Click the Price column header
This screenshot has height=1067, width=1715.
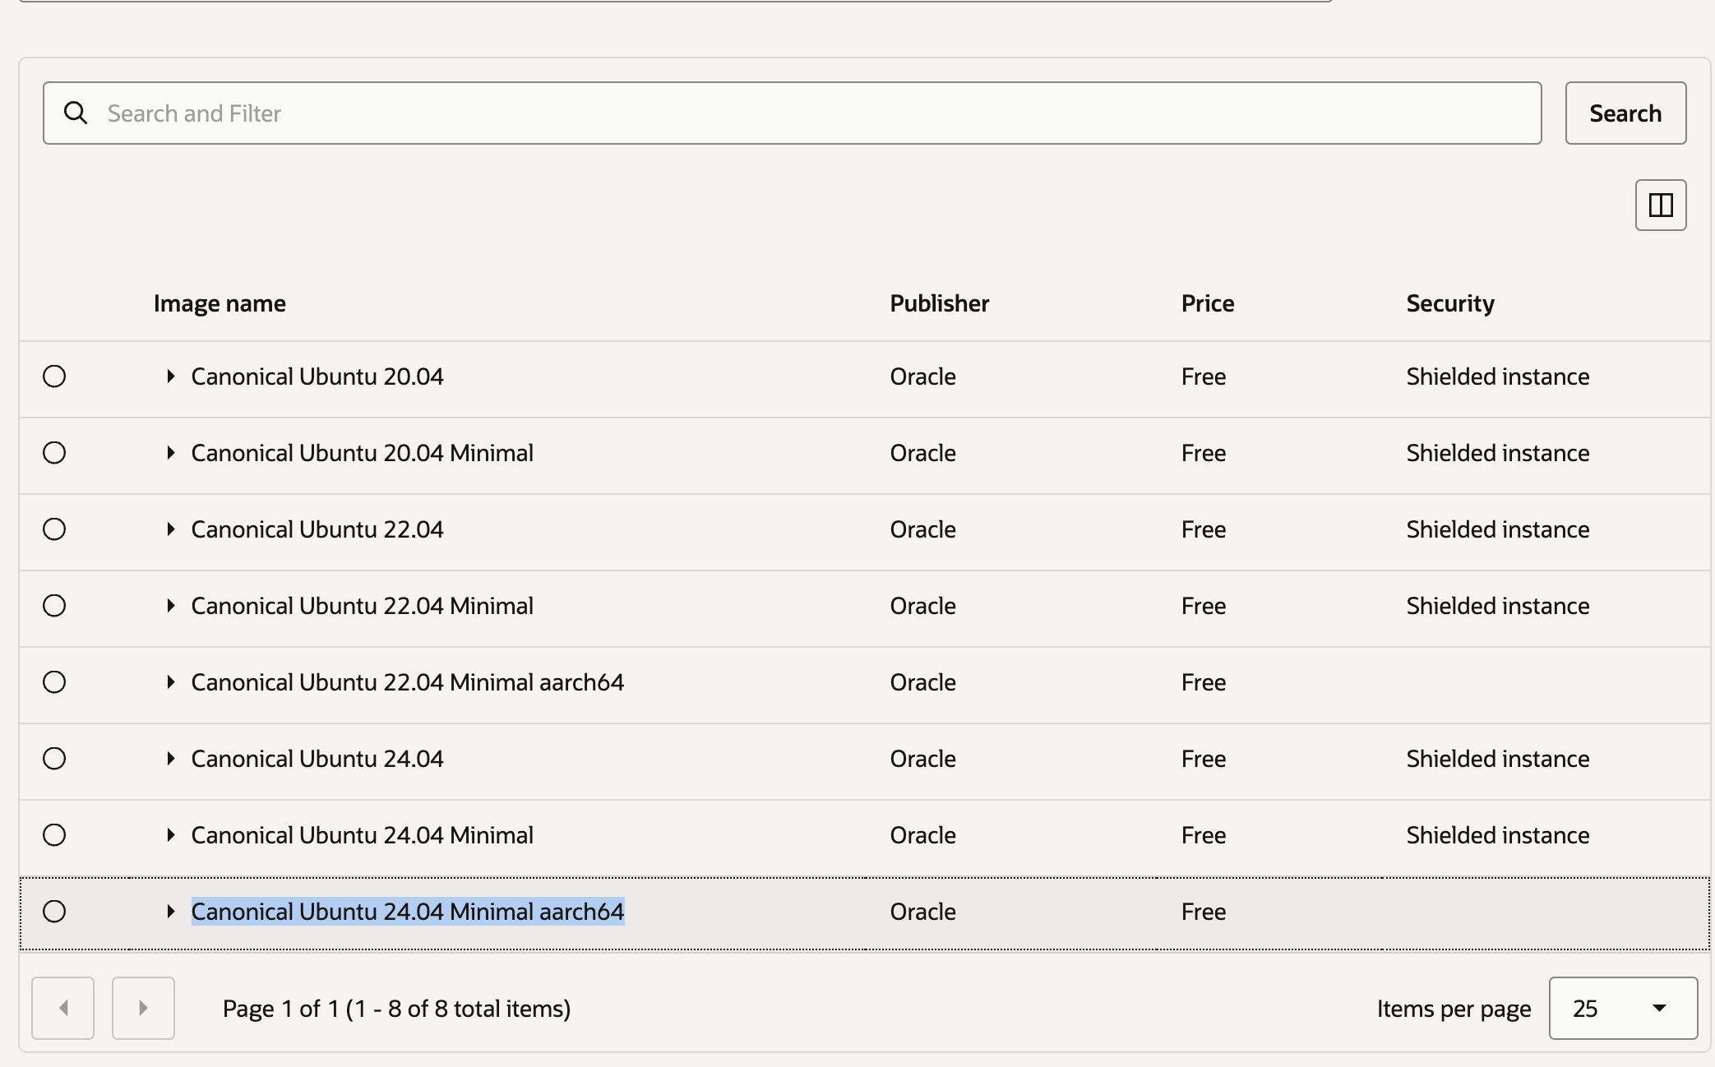coord(1208,303)
